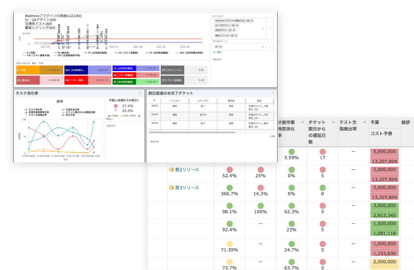Click sort arrow on テスト欠陥検出率 column
This screenshot has height=270, width=414.
tap(364, 122)
